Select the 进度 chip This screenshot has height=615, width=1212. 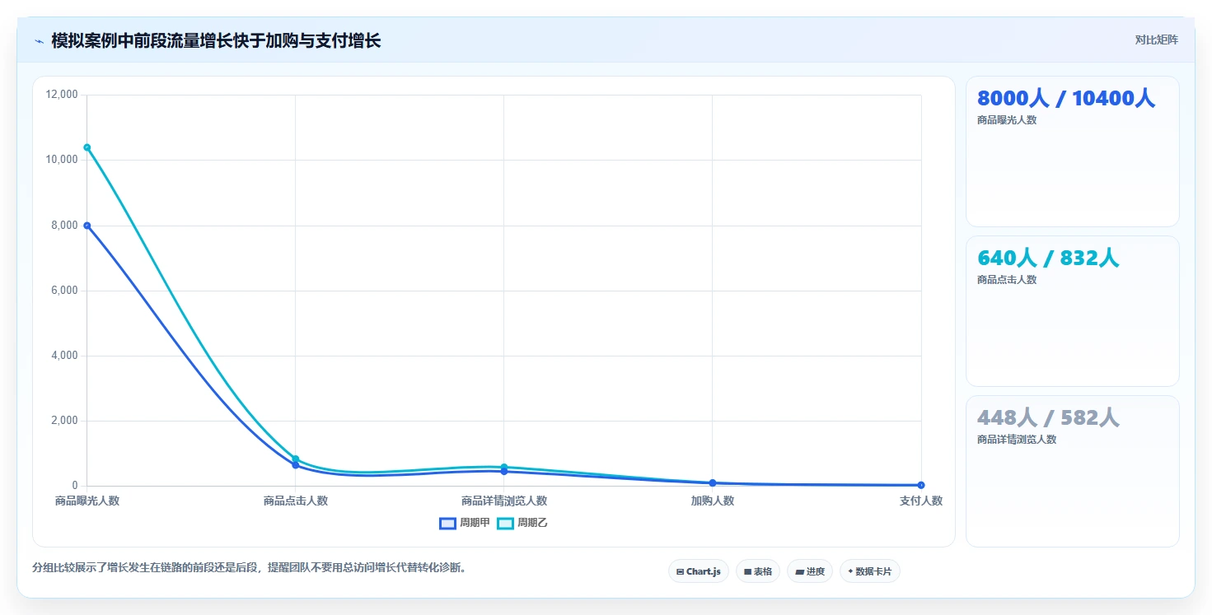pos(810,571)
